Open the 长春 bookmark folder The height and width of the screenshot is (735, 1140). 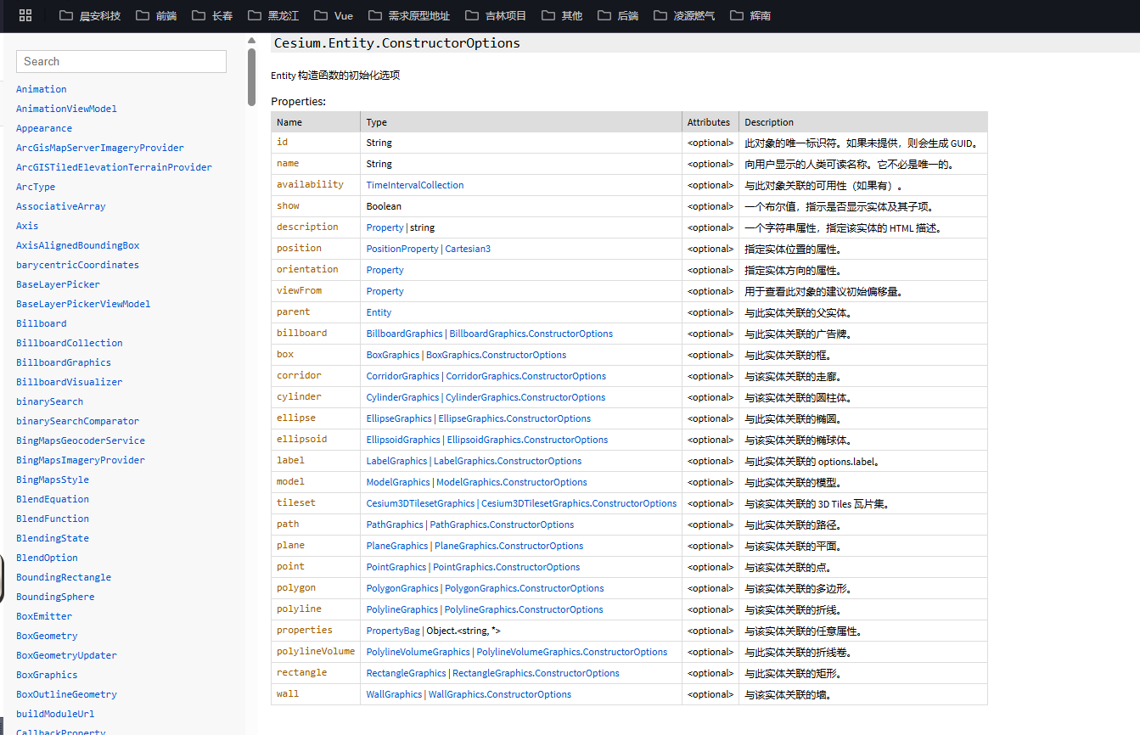coord(212,15)
